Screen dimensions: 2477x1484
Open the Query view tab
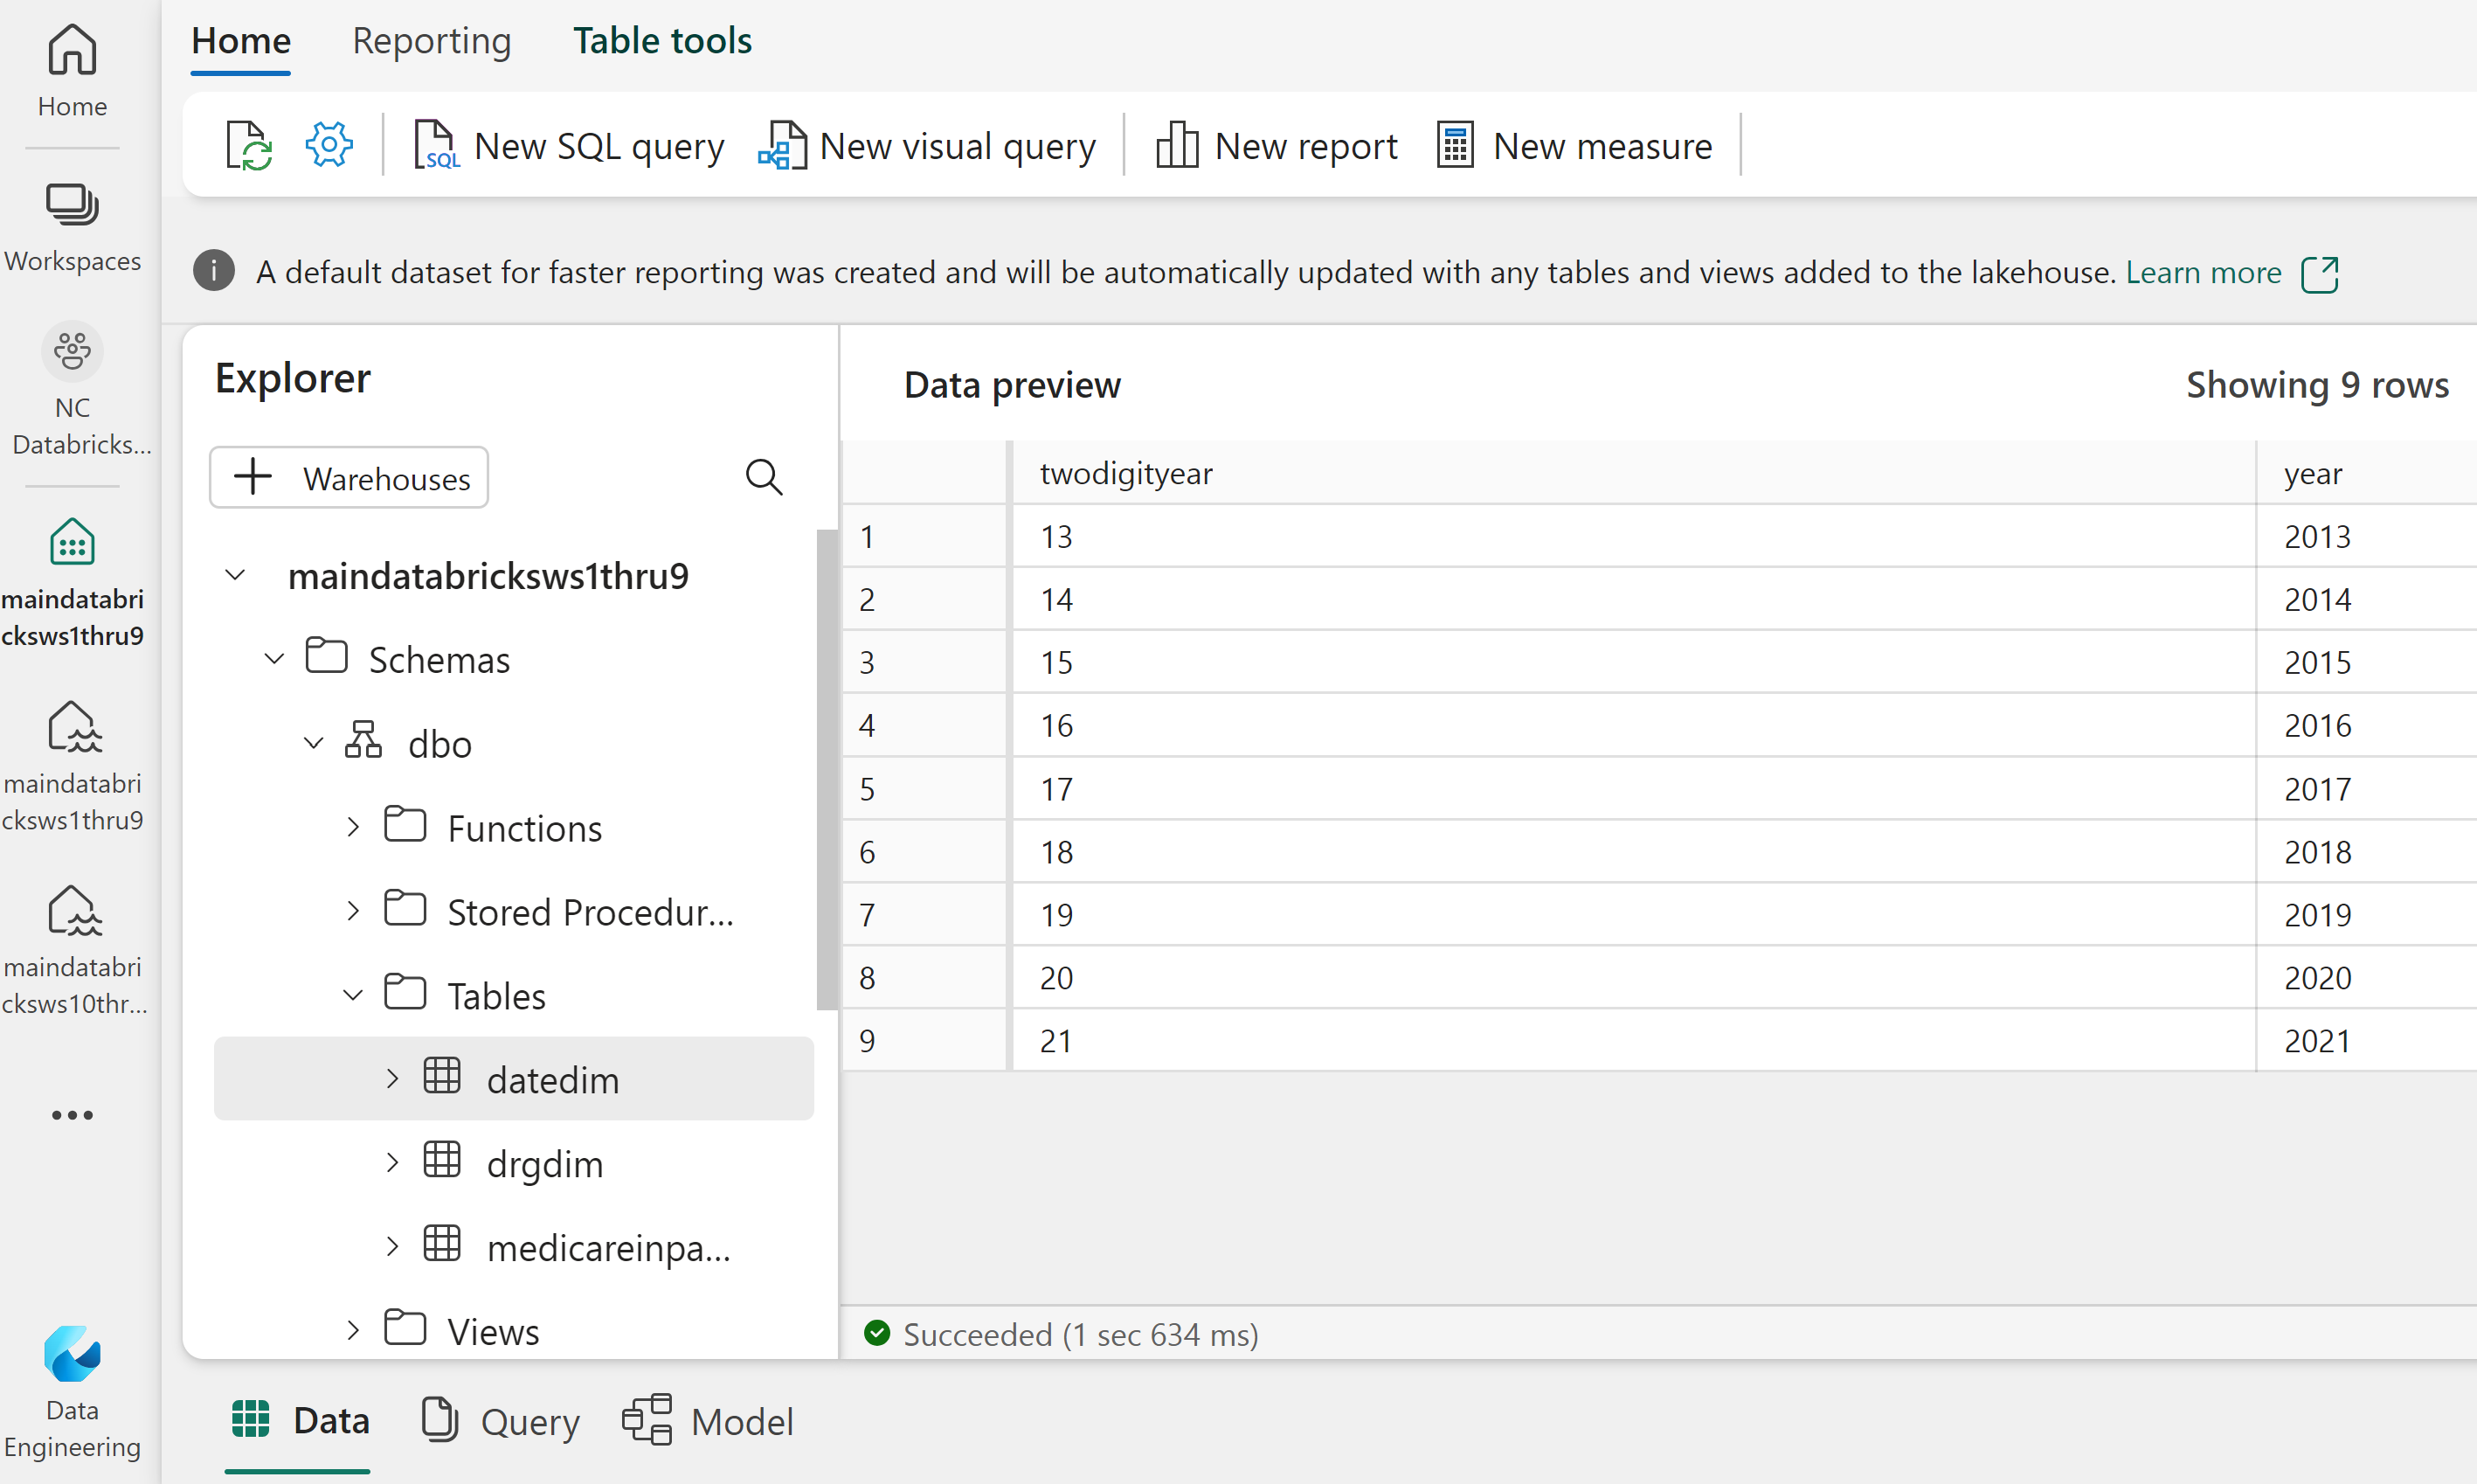tap(500, 1421)
